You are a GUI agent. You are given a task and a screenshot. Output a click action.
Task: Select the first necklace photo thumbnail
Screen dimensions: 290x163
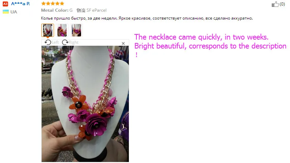point(47,30)
